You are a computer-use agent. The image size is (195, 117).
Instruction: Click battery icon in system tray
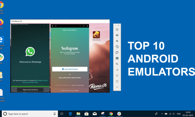[x=166, y=114]
